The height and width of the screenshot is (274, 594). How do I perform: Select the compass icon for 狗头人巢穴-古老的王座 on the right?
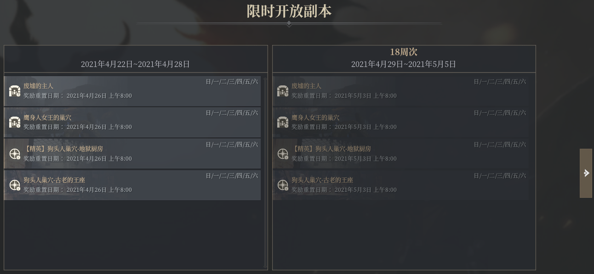click(x=283, y=185)
